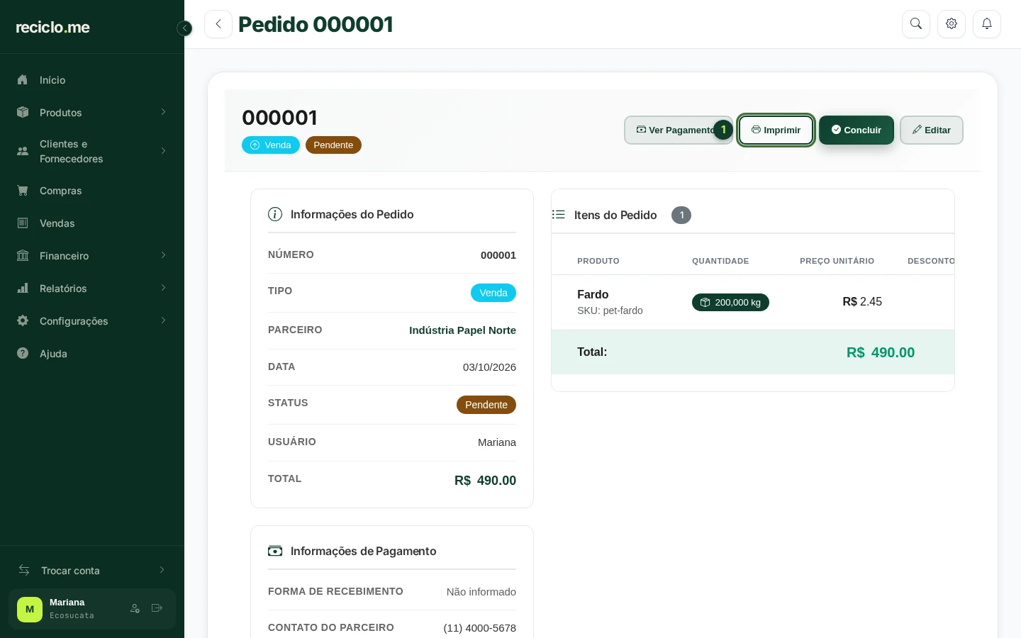Click the count badge beside Itens do Pedido
The image size is (1021, 638).
[x=681, y=215]
